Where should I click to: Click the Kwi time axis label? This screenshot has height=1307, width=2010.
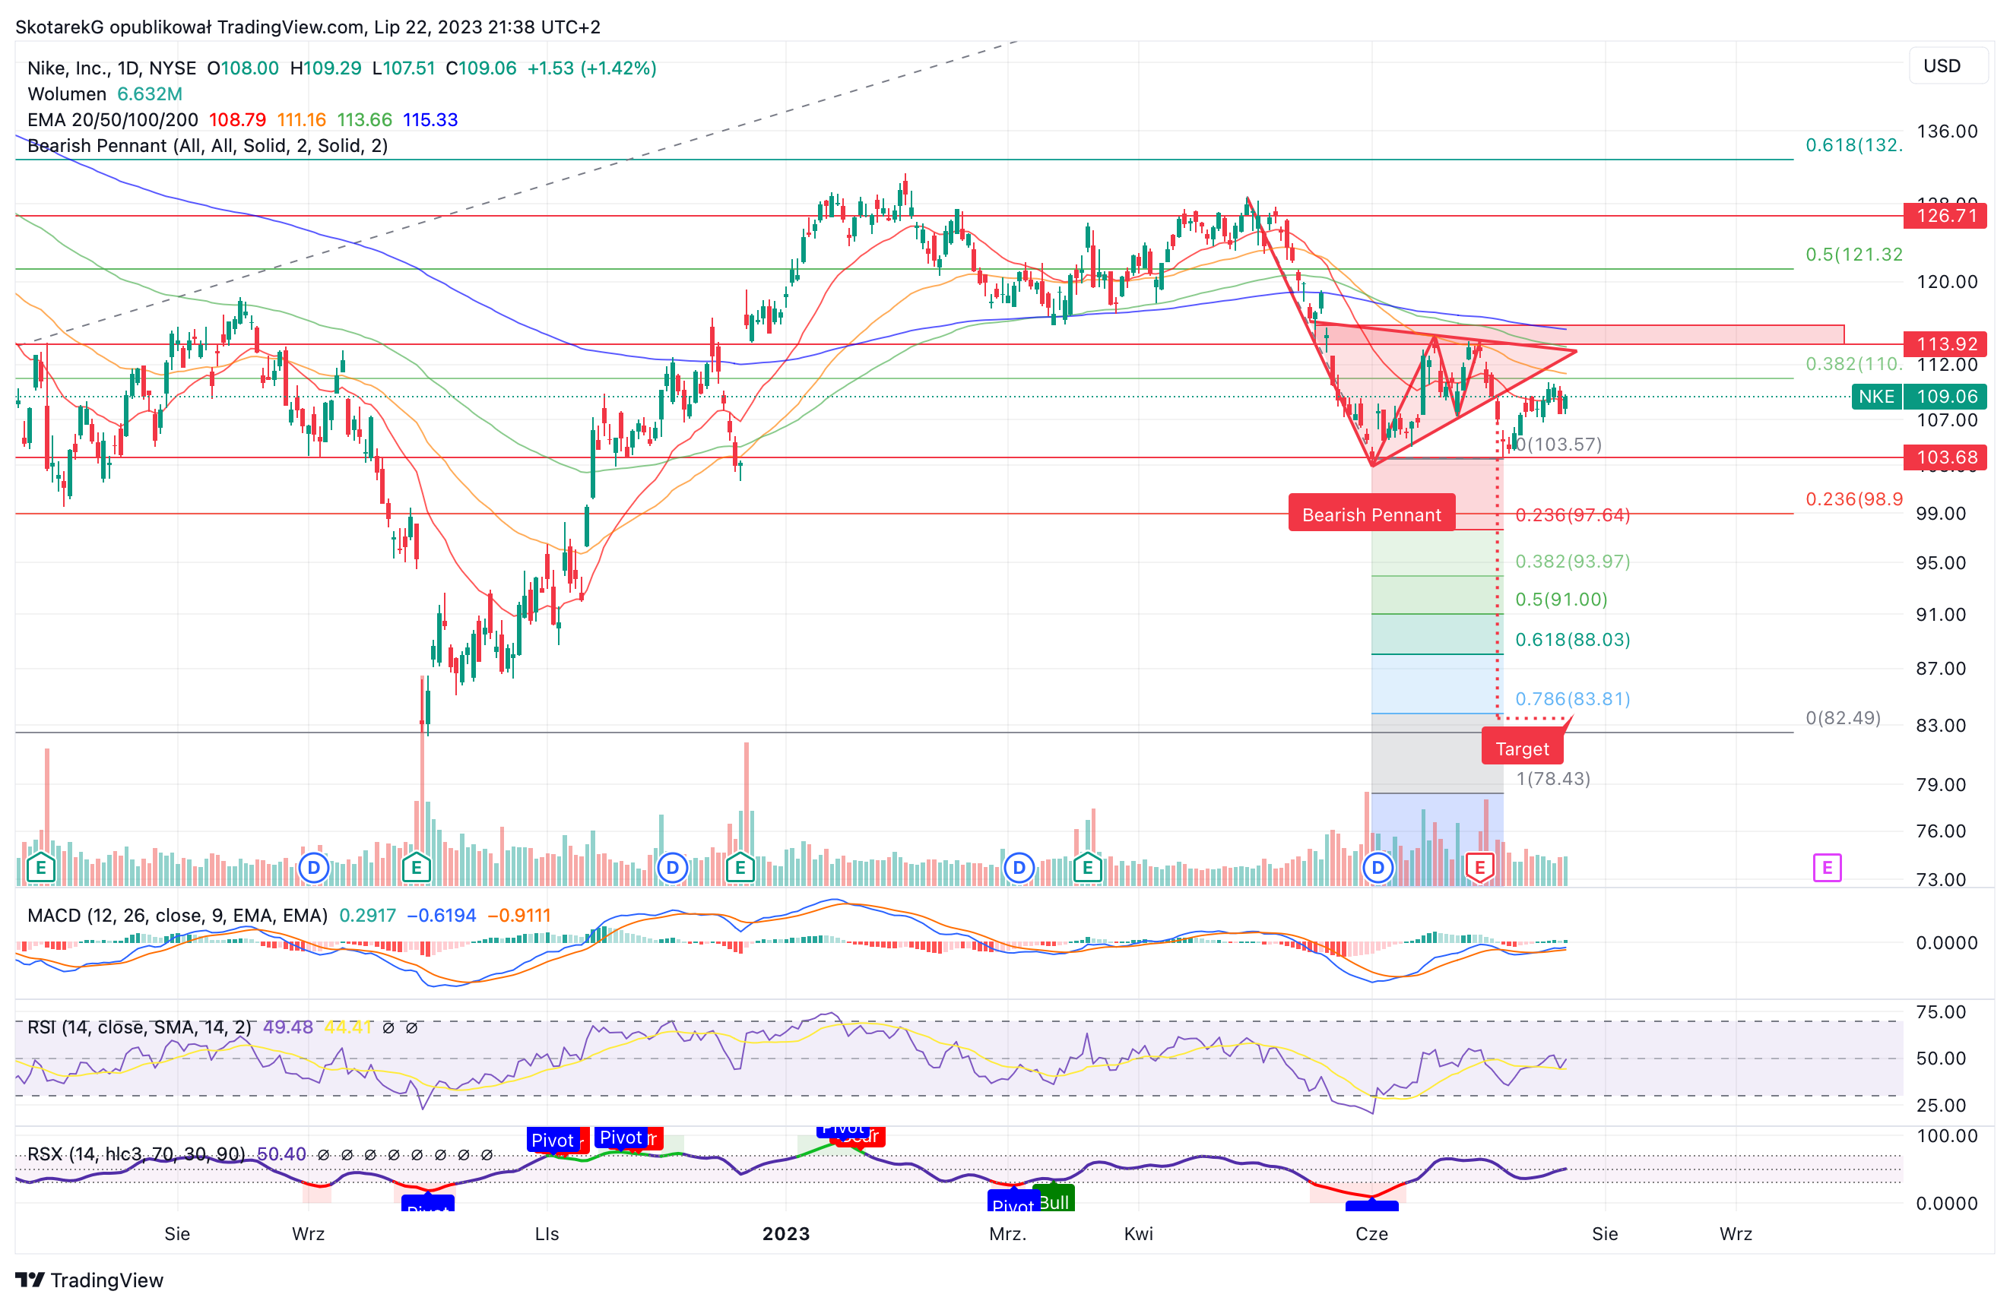tap(1139, 1233)
